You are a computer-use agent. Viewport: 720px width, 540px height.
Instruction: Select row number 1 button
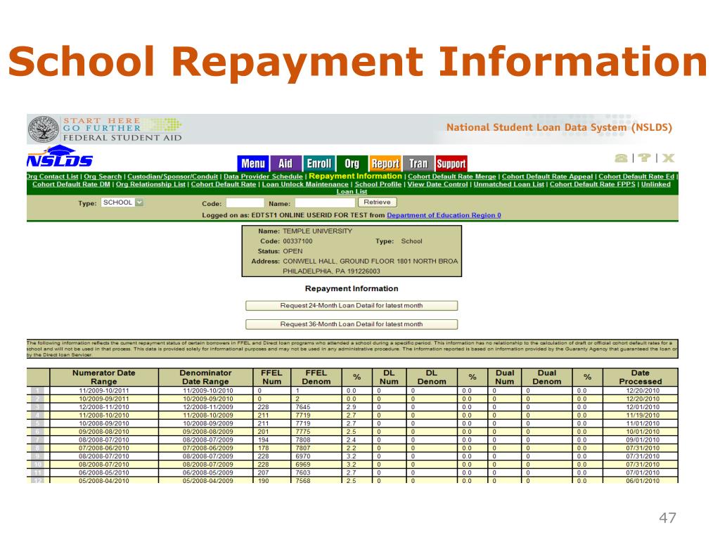(x=38, y=391)
